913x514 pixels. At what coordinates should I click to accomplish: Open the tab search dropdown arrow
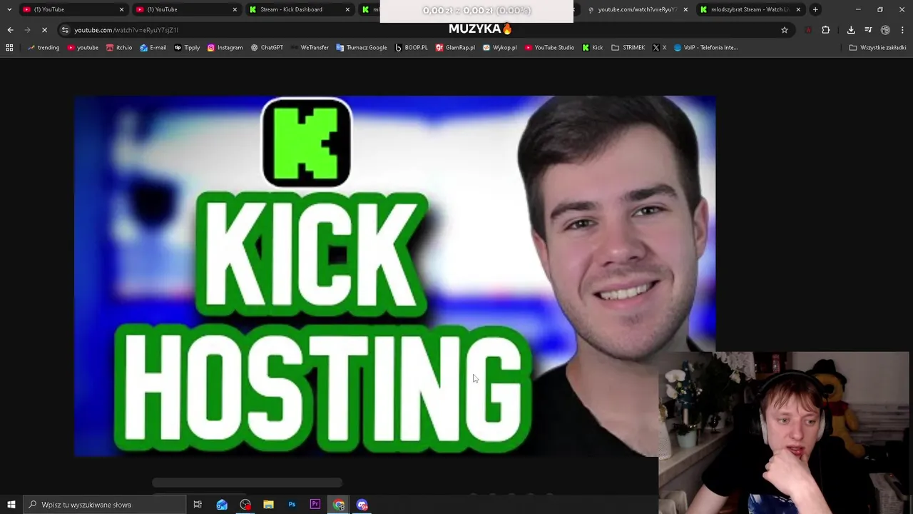tap(9, 9)
